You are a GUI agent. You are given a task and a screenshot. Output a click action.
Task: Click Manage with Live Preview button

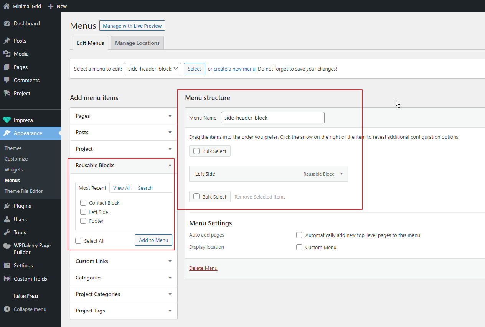(132, 26)
